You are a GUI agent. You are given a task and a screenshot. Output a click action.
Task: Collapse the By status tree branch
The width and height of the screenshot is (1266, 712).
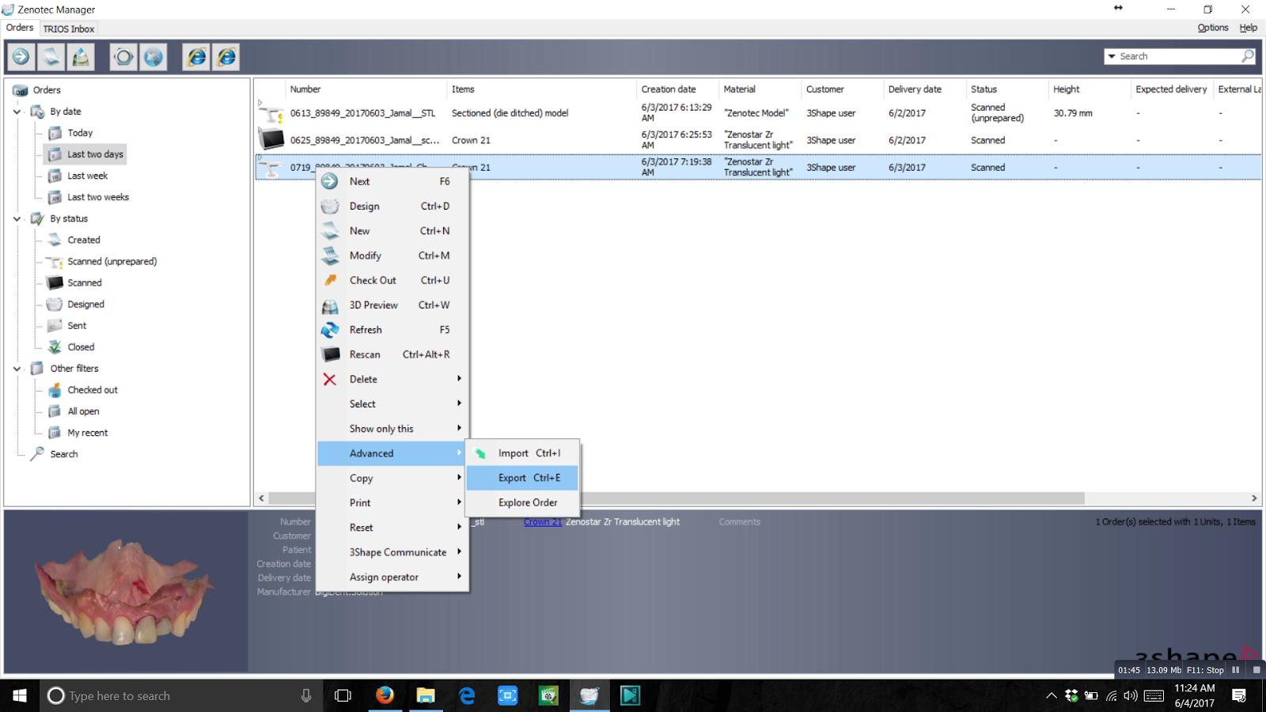tap(17, 218)
